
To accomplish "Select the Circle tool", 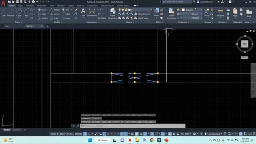I will pos(19,12).
